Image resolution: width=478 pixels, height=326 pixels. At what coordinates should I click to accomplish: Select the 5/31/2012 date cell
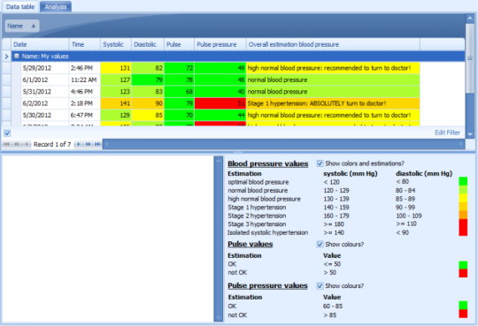coord(45,92)
